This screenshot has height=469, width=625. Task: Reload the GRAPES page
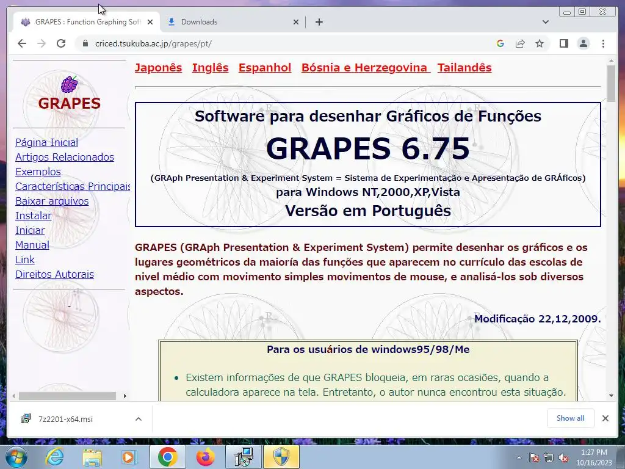(61, 43)
